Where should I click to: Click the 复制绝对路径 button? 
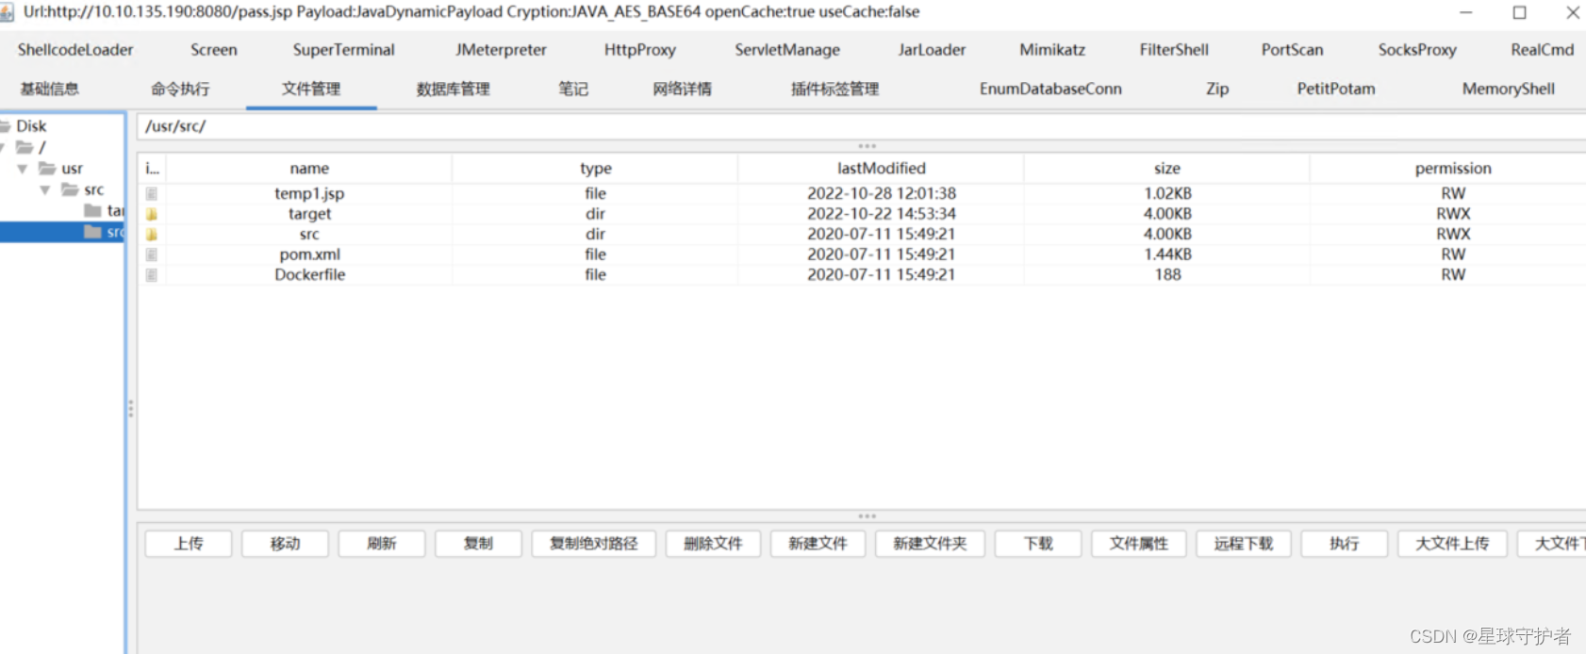click(x=594, y=544)
